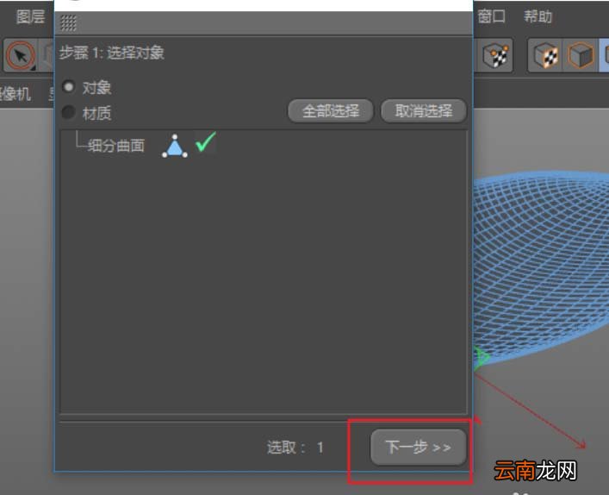Click the 步骤 1: 选择对象 heading

coord(112,53)
